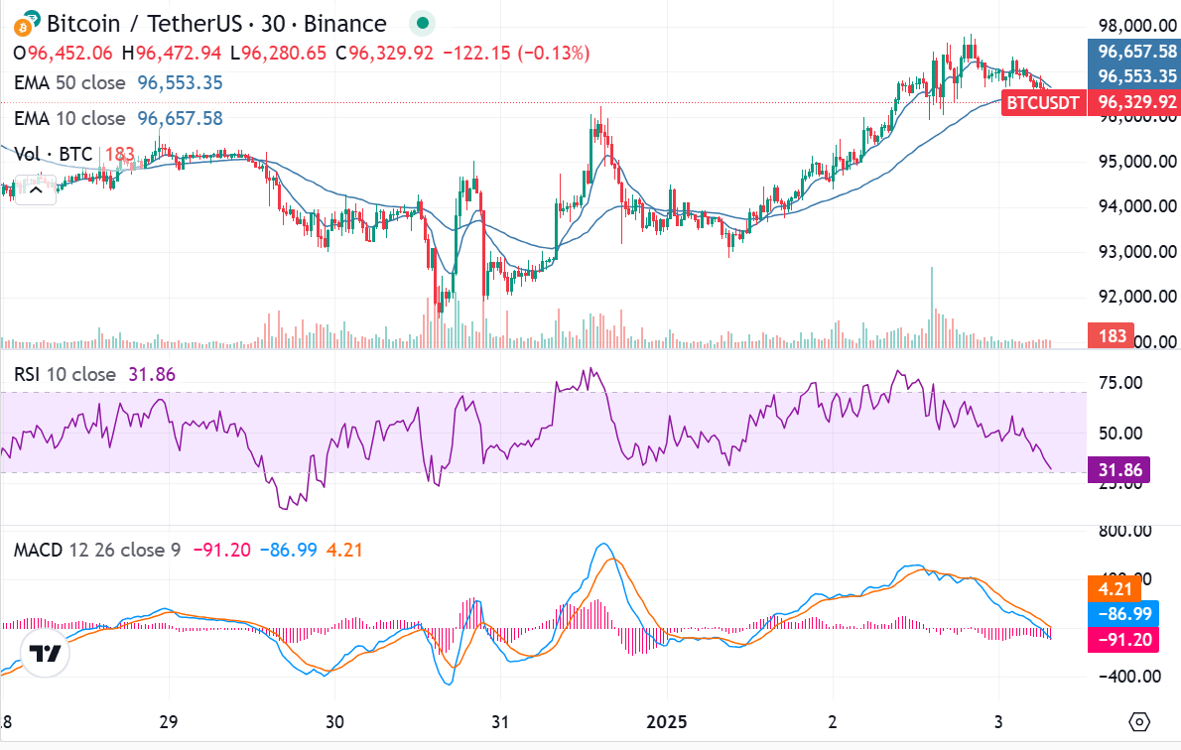
Task: Click pink −91.20 value in the MACD legend
Action: coord(222,550)
